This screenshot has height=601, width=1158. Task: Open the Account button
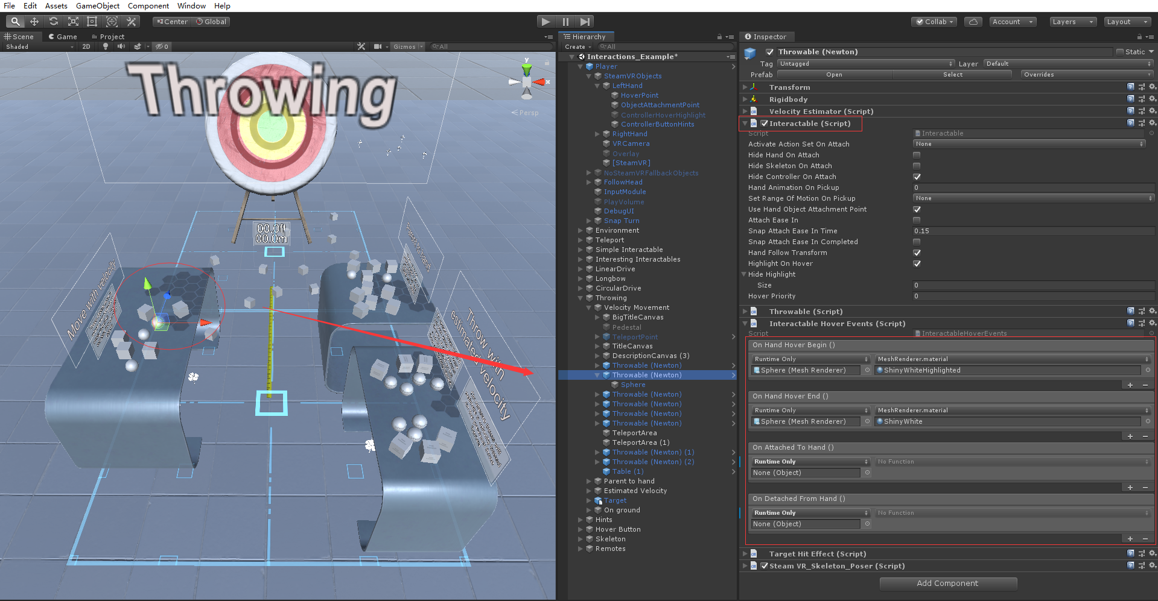pyautogui.click(x=1013, y=22)
